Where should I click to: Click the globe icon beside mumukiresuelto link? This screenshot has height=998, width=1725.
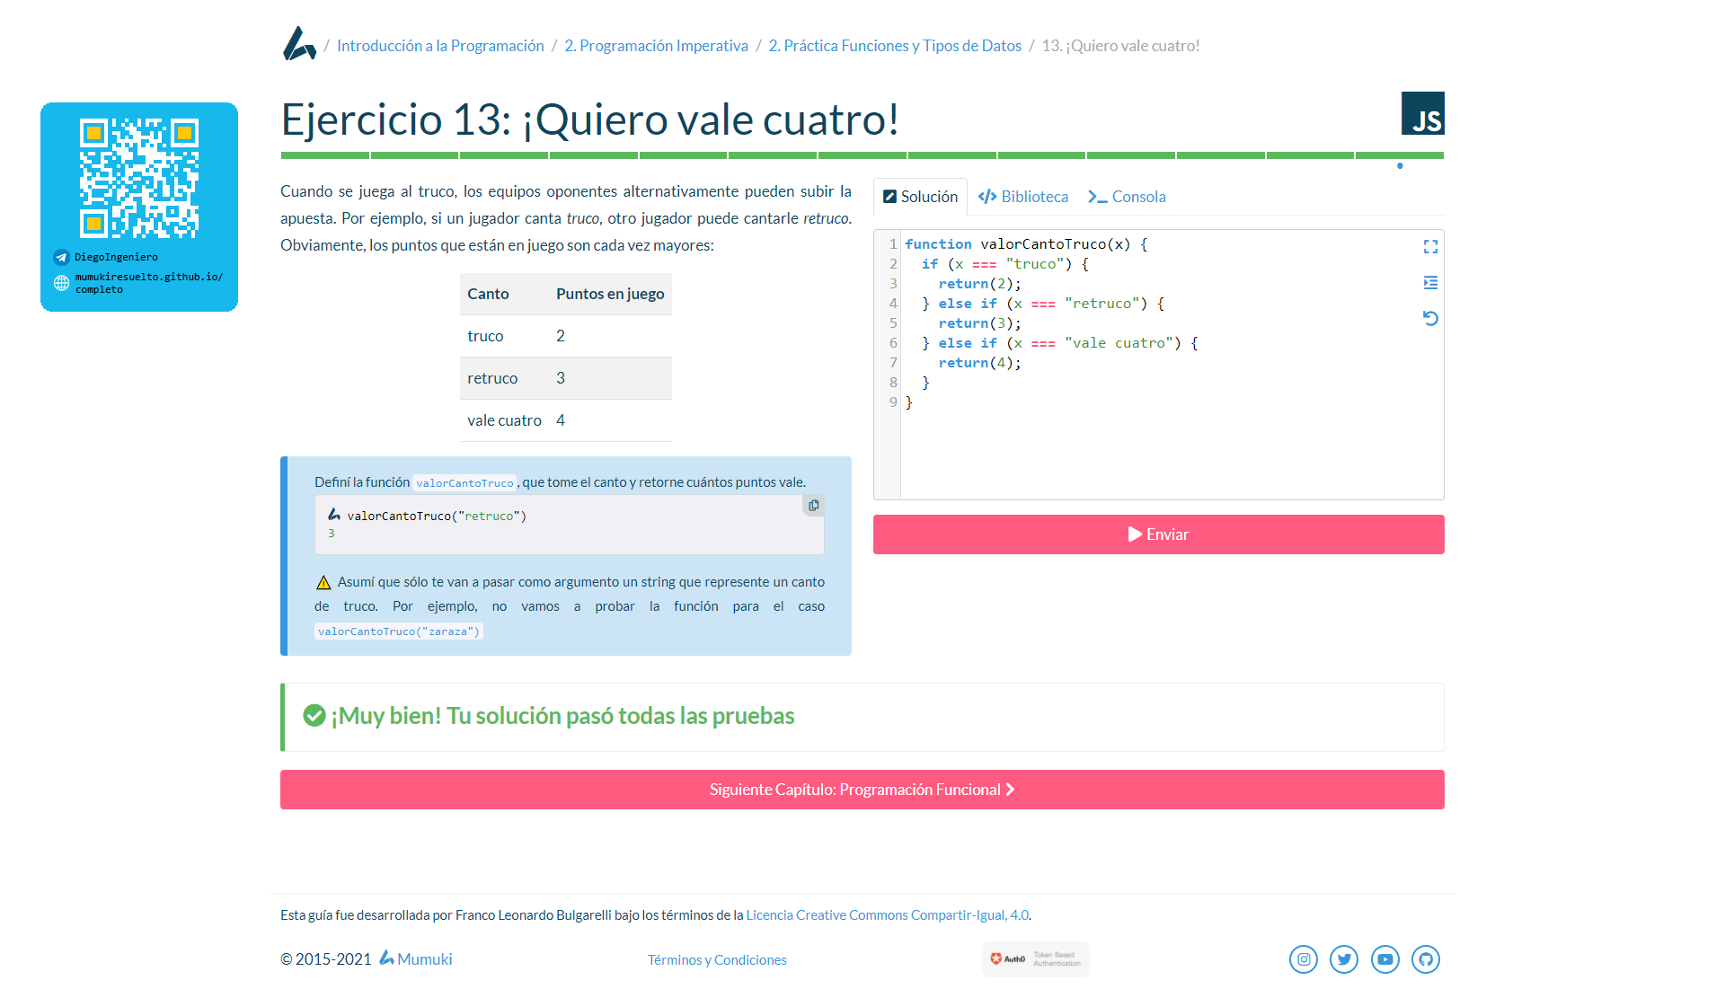(x=61, y=283)
